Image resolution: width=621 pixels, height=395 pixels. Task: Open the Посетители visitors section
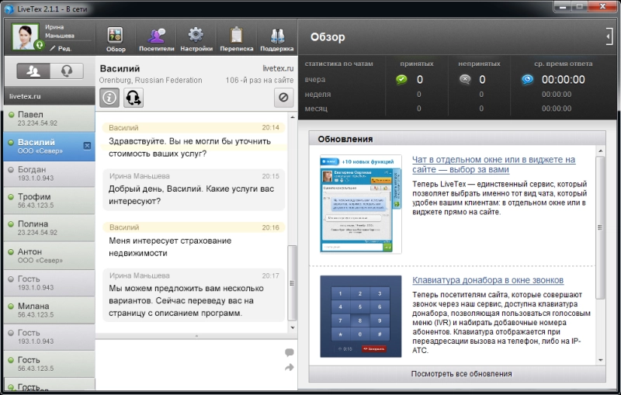[157, 39]
